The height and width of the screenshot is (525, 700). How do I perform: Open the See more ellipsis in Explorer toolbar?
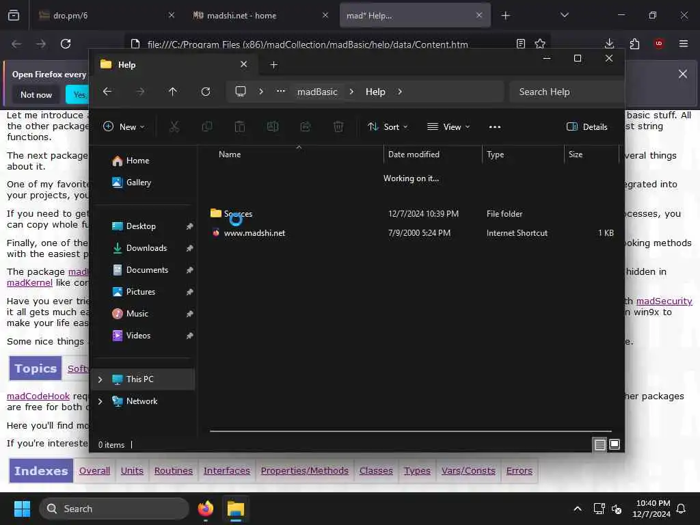point(495,126)
